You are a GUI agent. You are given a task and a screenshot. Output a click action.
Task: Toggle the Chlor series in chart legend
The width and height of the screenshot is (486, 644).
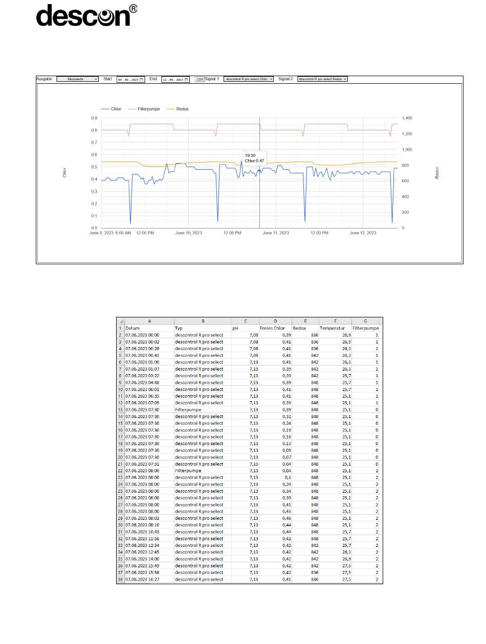click(112, 109)
